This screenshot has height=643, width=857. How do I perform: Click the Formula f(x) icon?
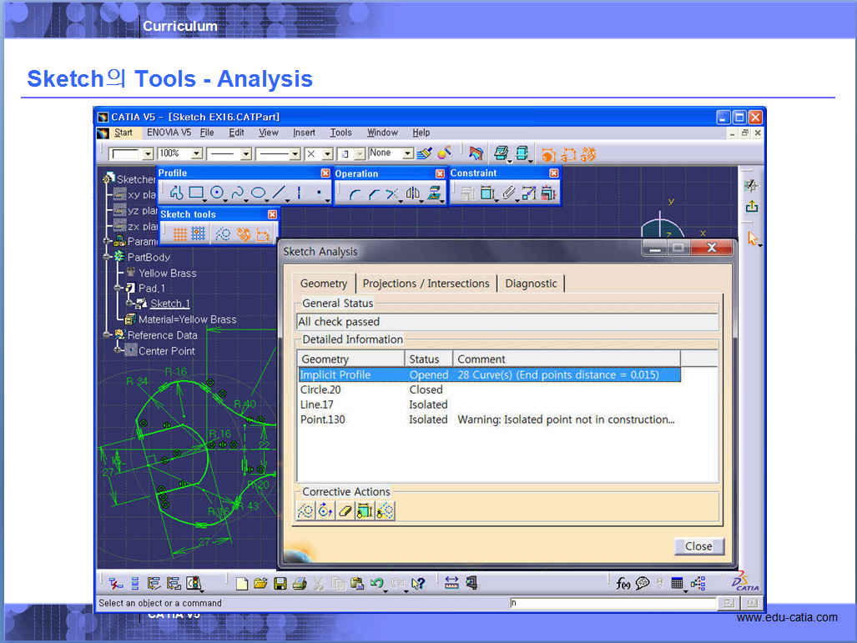coord(623,584)
